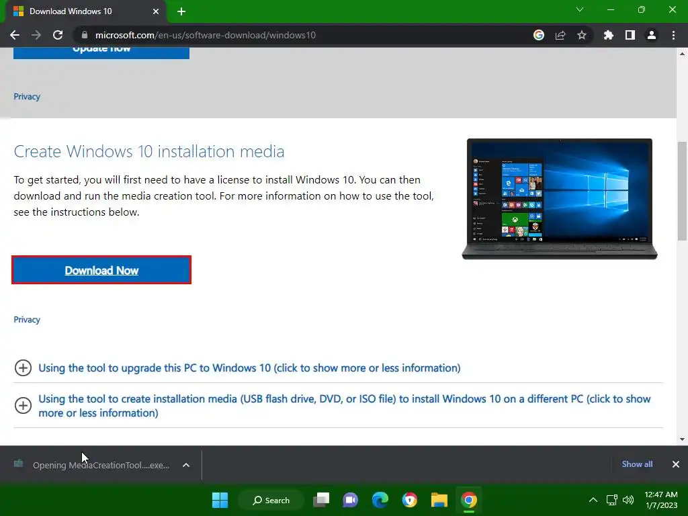The height and width of the screenshot is (516, 688).
Task: Open the Windows Start menu
Action: tap(220, 500)
